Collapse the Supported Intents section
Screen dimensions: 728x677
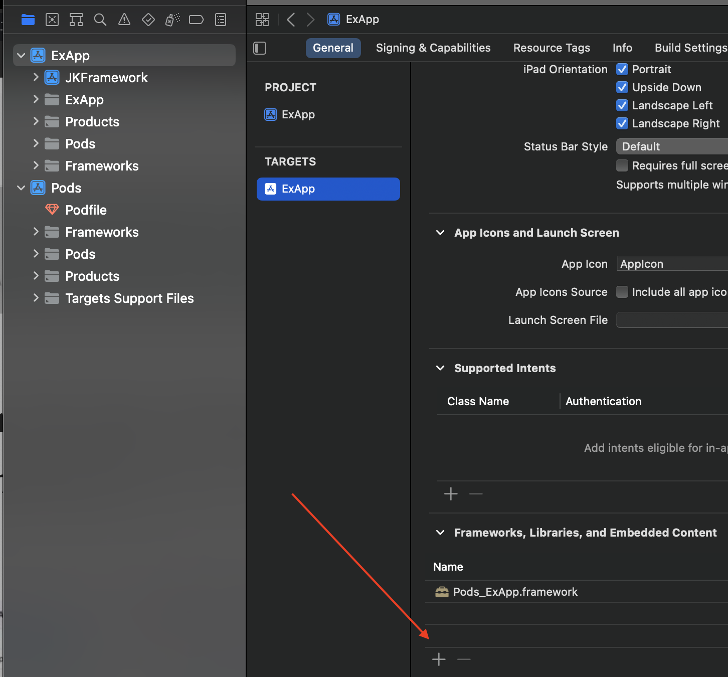point(440,368)
